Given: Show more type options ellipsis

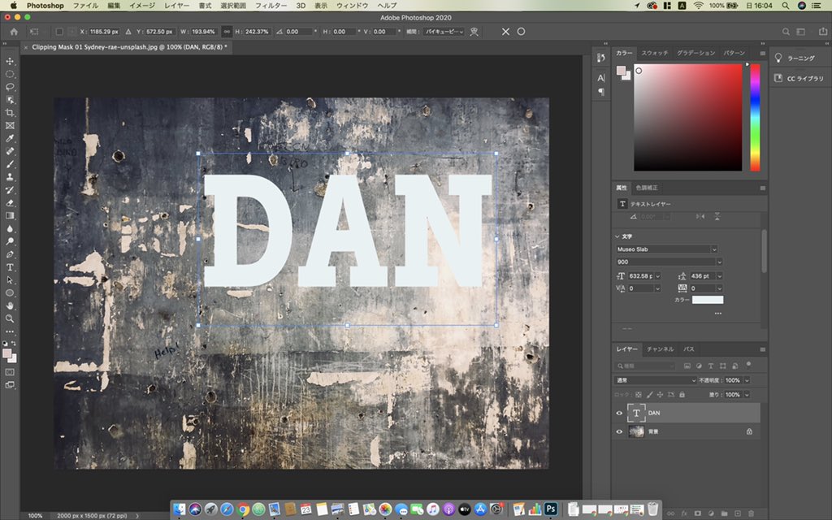Looking at the screenshot, I should [x=718, y=314].
